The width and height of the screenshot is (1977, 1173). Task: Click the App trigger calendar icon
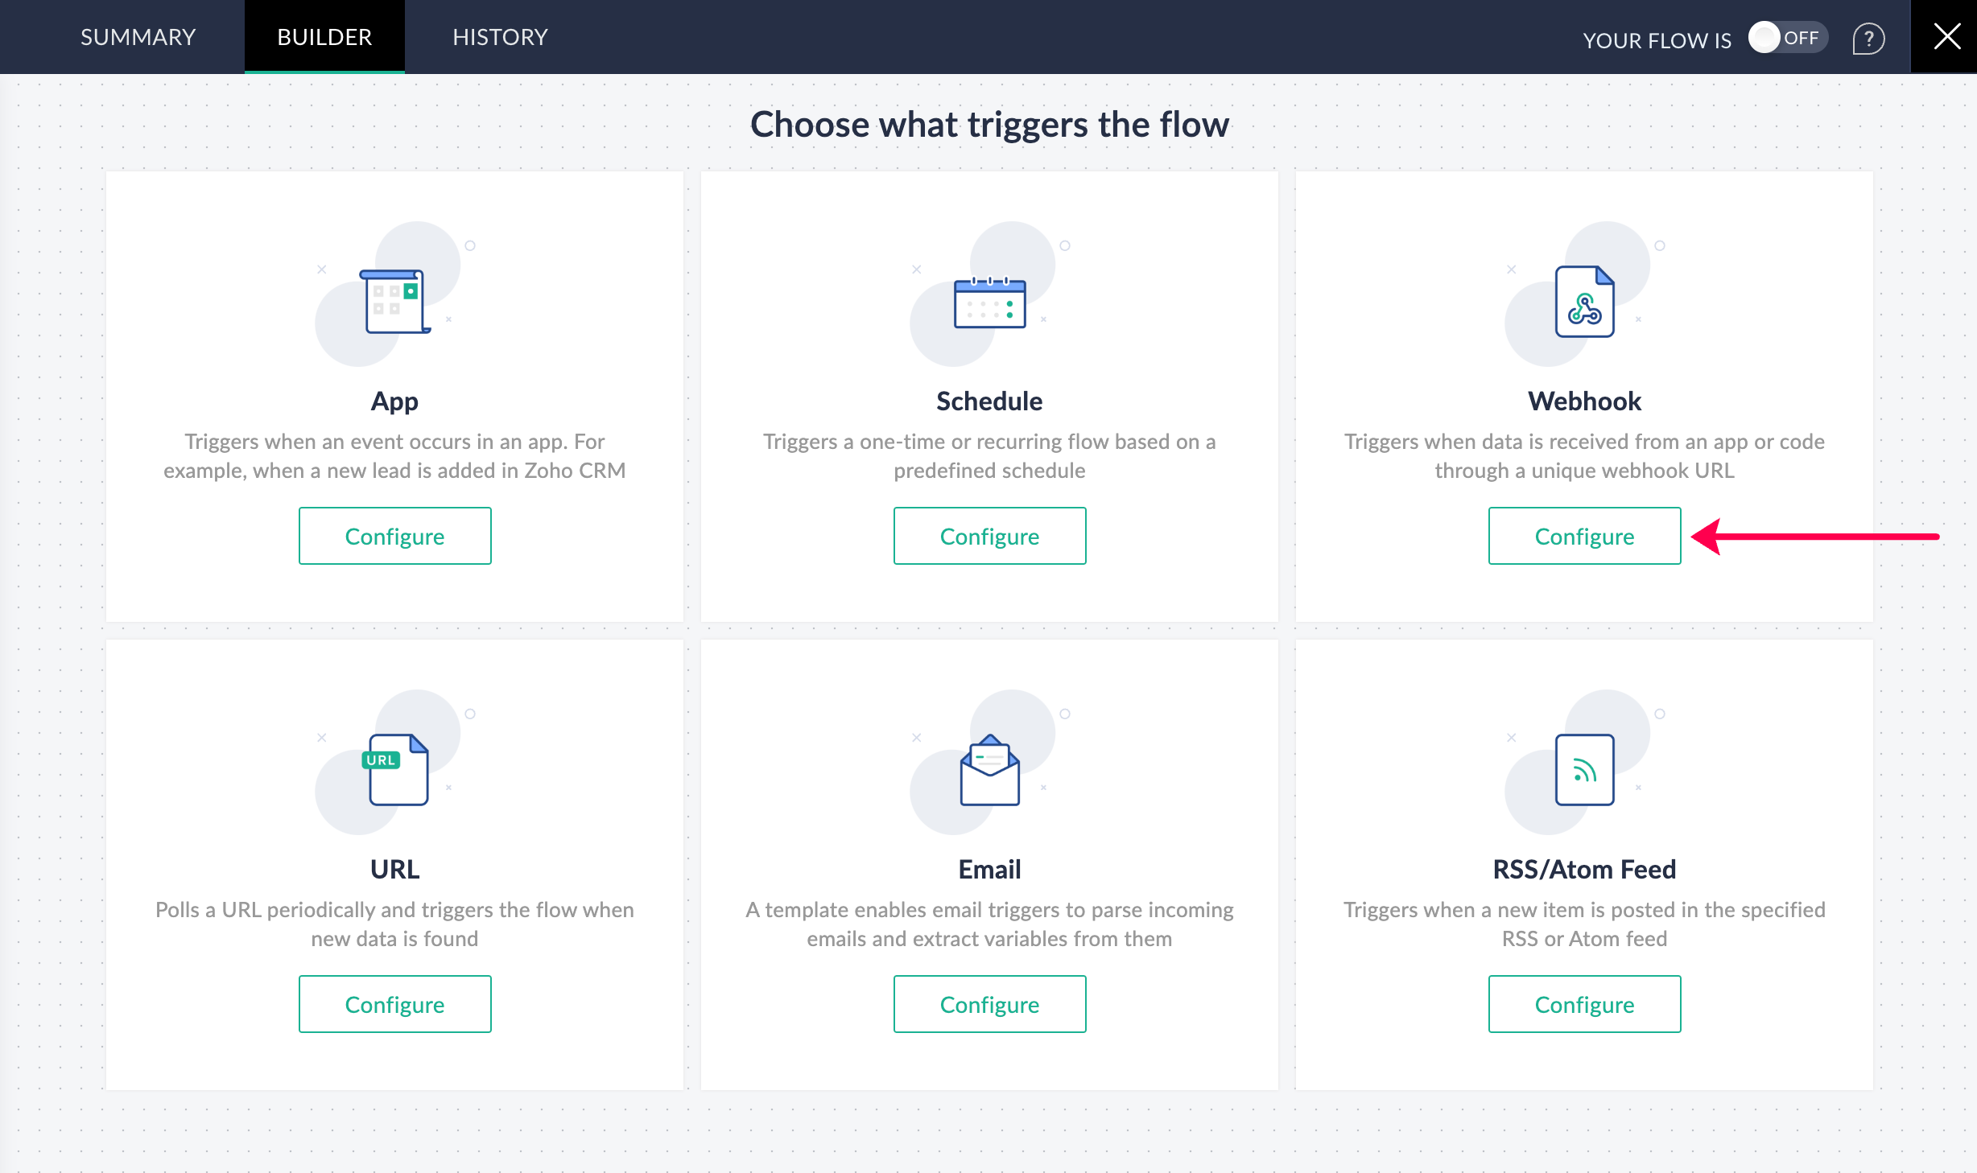tap(394, 301)
